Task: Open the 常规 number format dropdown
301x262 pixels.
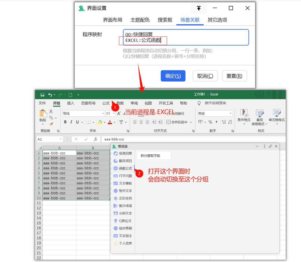Action: [x=231, y=113]
